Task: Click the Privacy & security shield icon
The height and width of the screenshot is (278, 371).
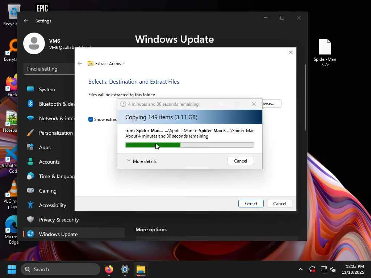Action: [30, 219]
